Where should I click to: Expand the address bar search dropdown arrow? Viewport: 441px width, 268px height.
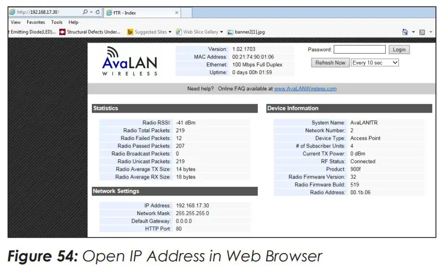(x=91, y=12)
